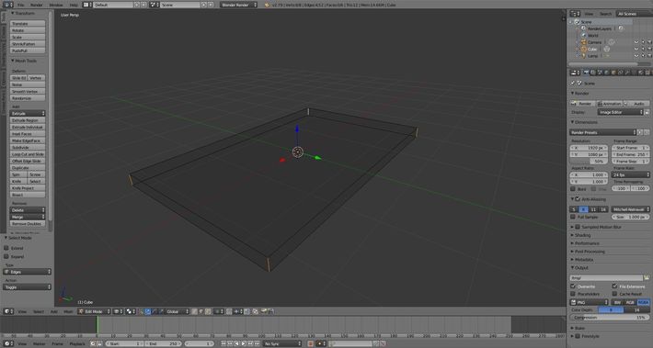Click the End Frame field in timeline
The height and width of the screenshot is (348, 653).
tap(164, 343)
